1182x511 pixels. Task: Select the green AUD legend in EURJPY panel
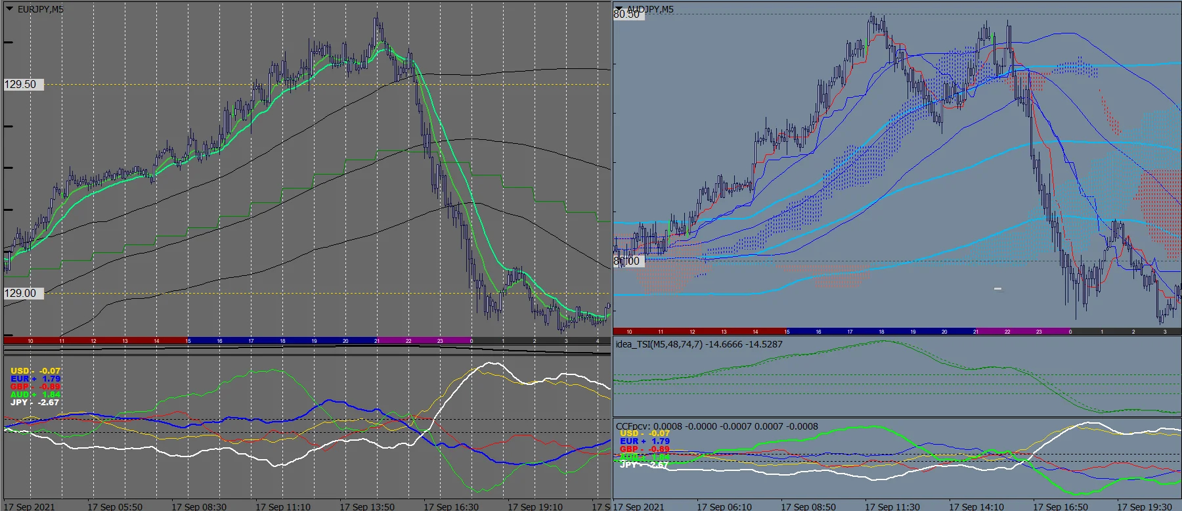35,395
